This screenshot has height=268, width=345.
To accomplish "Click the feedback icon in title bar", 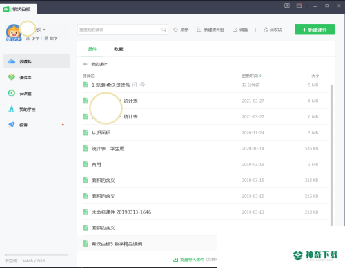I will click(x=287, y=6).
